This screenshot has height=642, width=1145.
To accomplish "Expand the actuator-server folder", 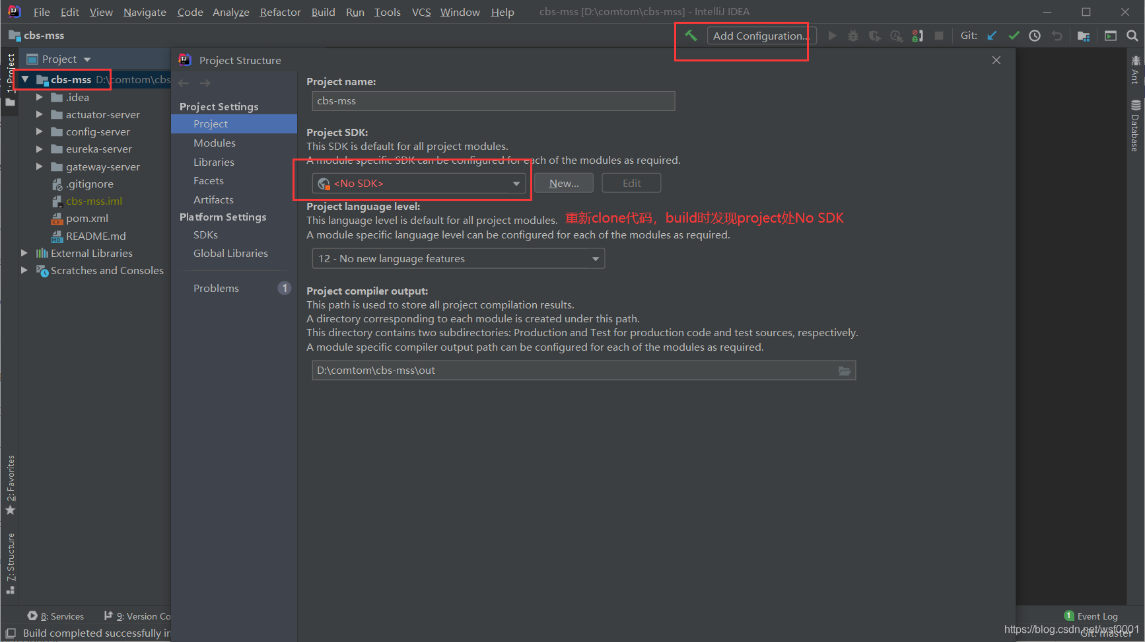I will [x=39, y=114].
